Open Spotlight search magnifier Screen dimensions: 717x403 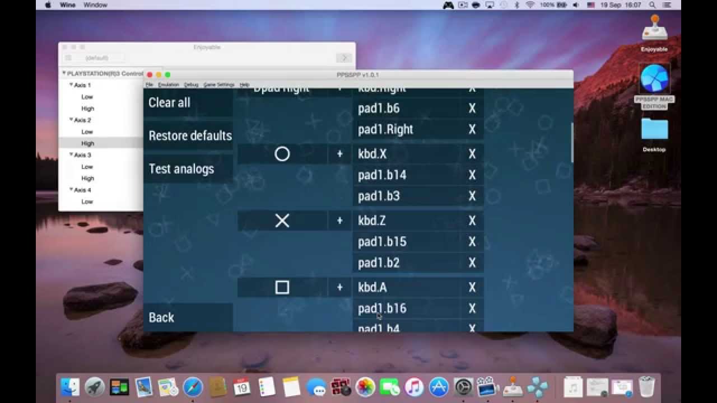[653, 5]
